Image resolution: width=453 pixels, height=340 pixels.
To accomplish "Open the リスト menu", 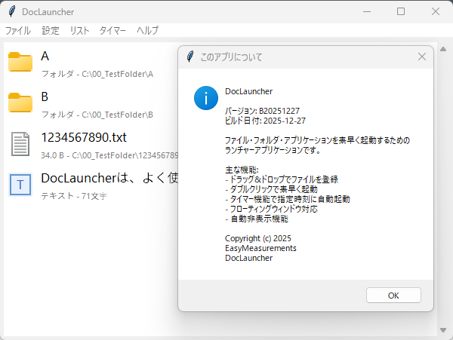I will [x=79, y=31].
